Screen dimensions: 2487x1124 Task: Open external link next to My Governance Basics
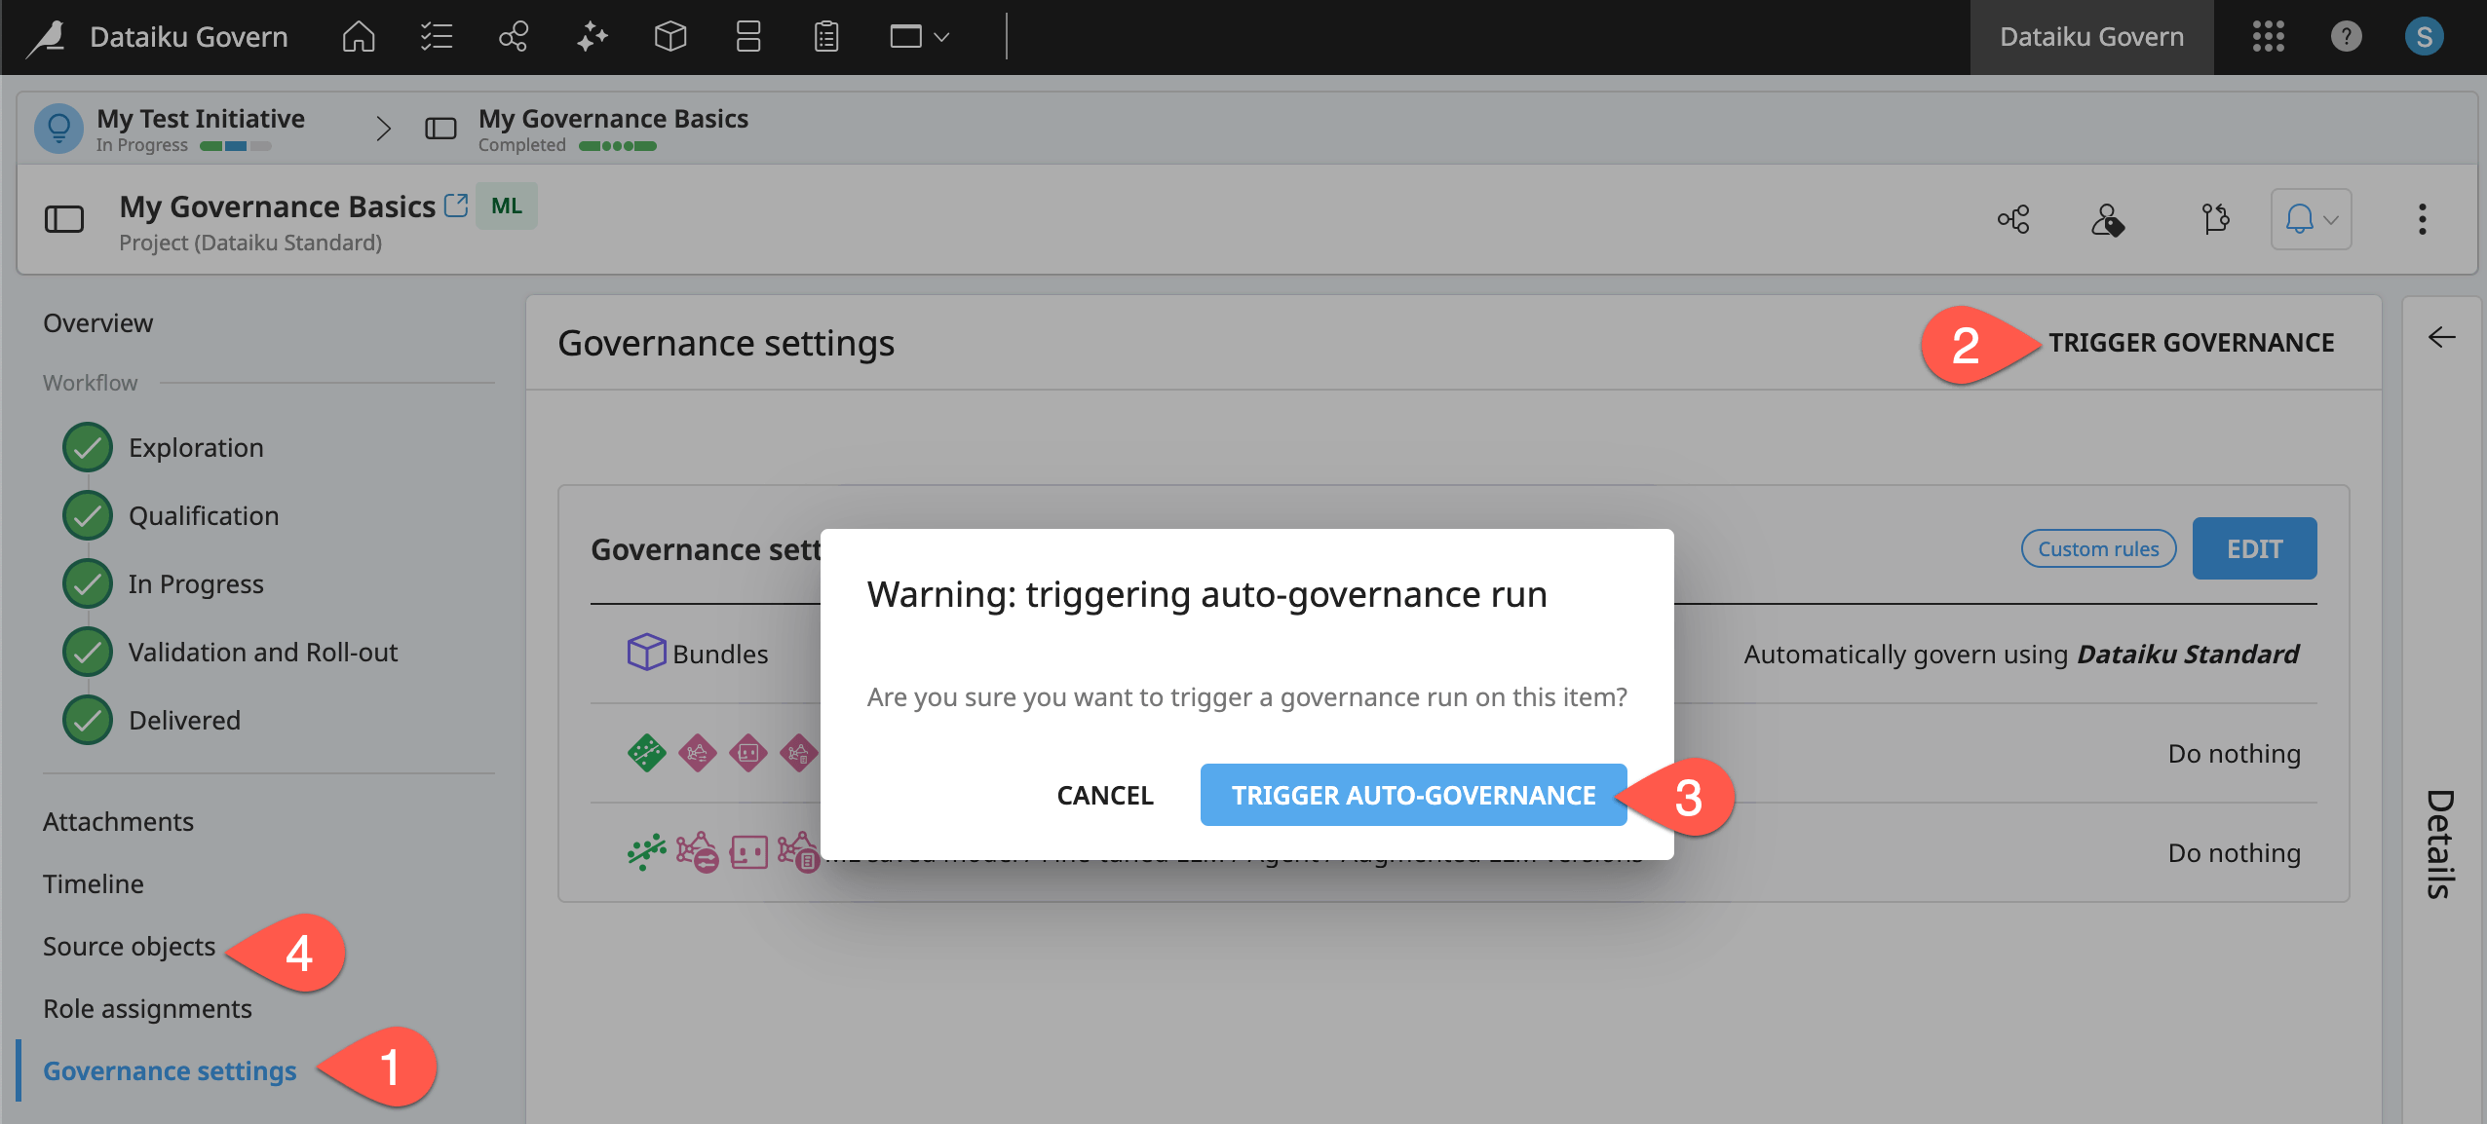click(x=456, y=206)
